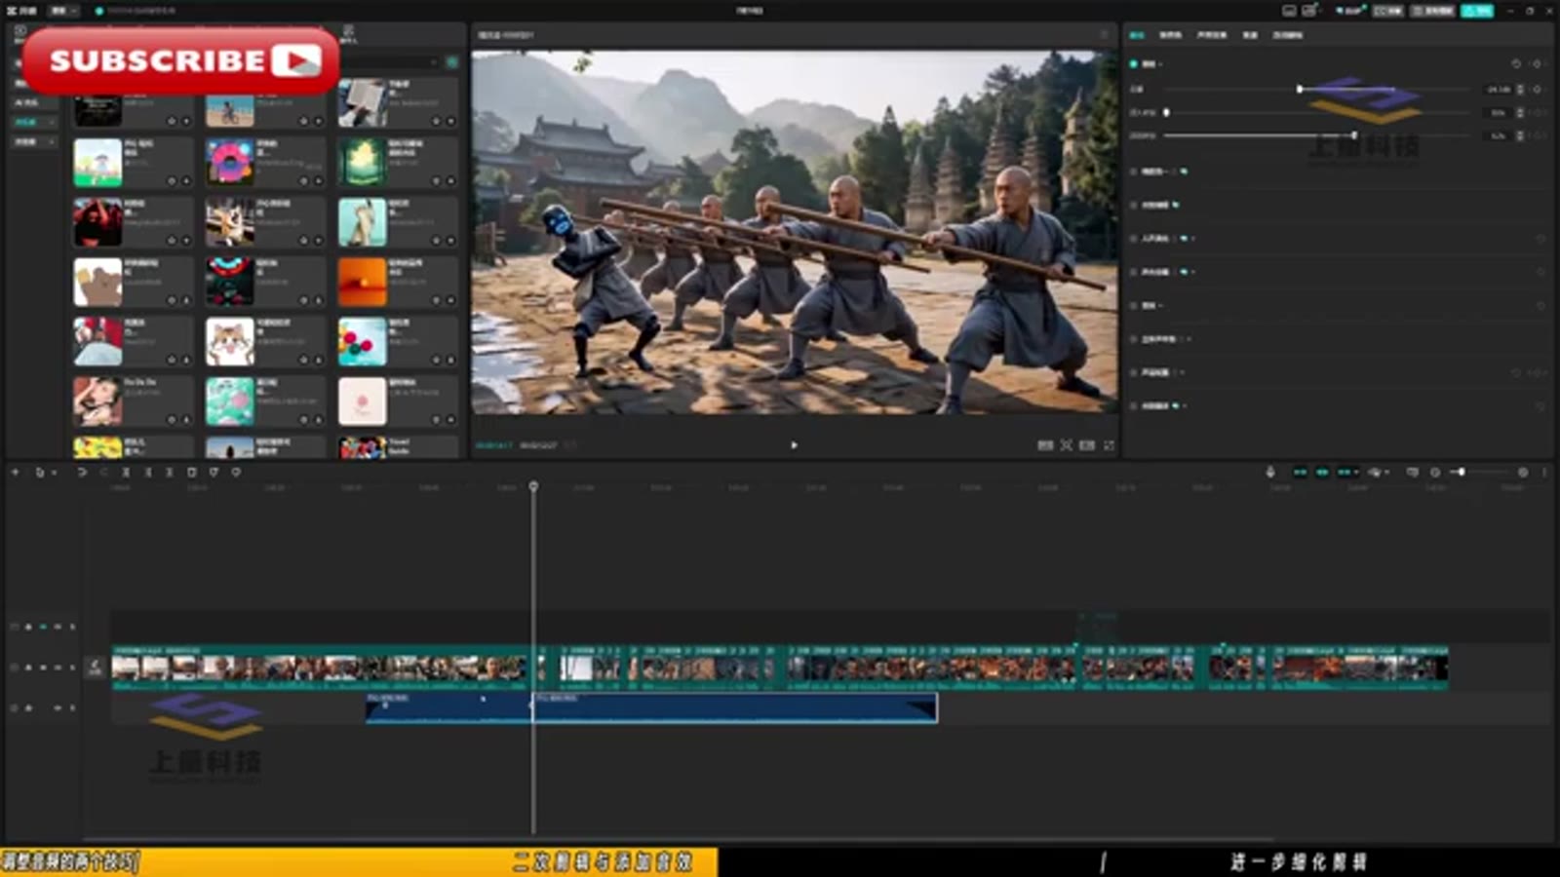The width and height of the screenshot is (1560, 877).
Task: Click the playhead marker on timeline ruler
Action: [x=533, y=485]
